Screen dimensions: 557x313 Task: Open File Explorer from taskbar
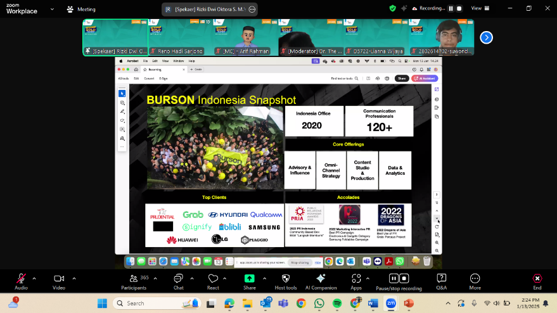[x=247, y=303]
